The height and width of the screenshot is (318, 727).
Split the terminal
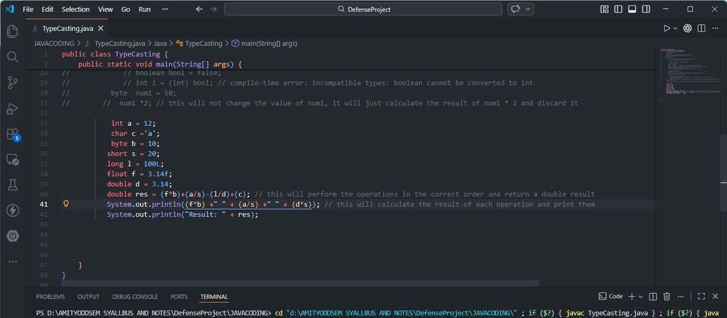pyautogui.click(x=653, y=296)
